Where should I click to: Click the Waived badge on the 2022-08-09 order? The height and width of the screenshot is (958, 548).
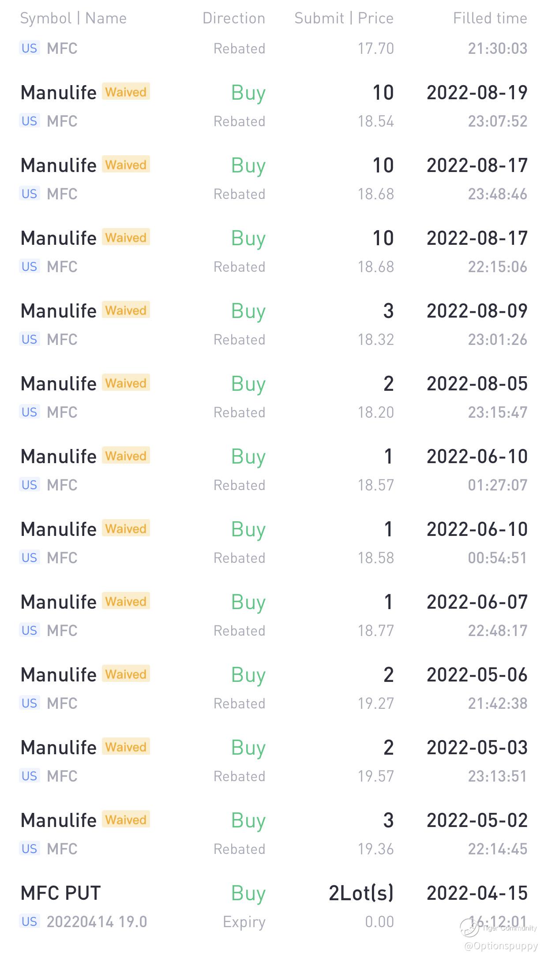coord(126,310)
